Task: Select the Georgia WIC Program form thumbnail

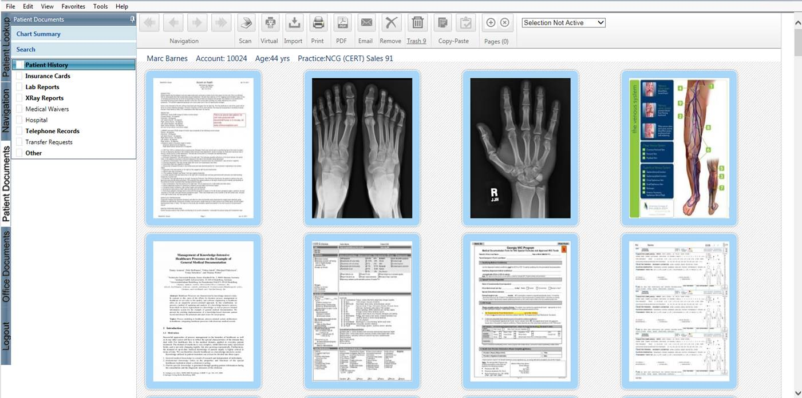Action: [520, 311]
